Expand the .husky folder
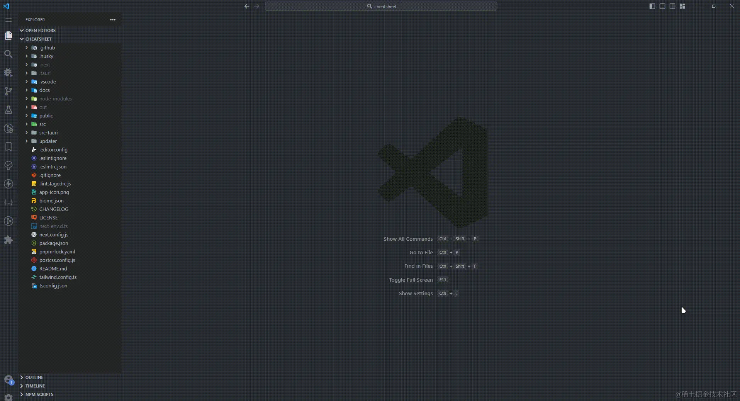 70,56
